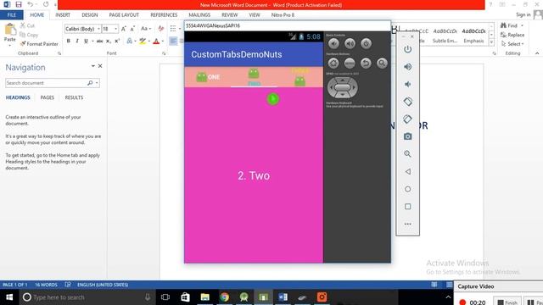Expand the Styles gallery
This screenshot has width=543, height=305.
point(491,42)
